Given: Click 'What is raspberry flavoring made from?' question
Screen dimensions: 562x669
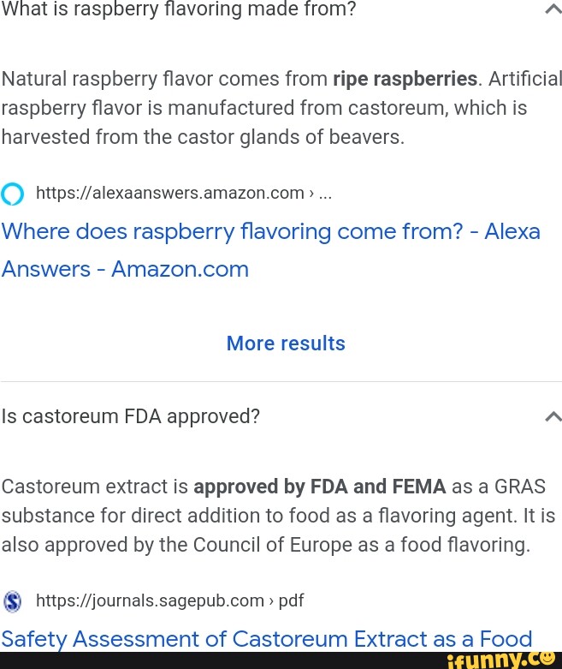Looking at the screenshot, I should [x=179, y=9].
